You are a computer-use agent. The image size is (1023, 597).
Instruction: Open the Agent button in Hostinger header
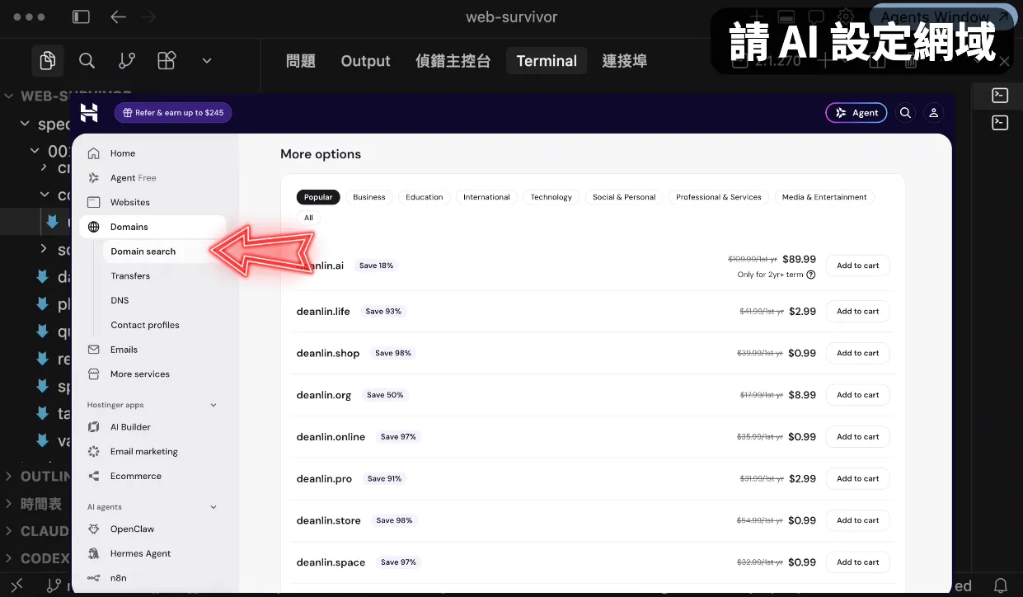[856, 113]
